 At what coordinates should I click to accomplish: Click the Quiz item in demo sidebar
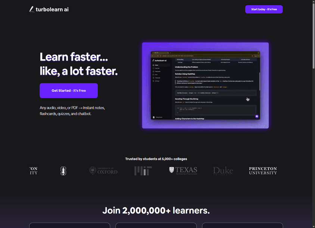pos(155,75)
